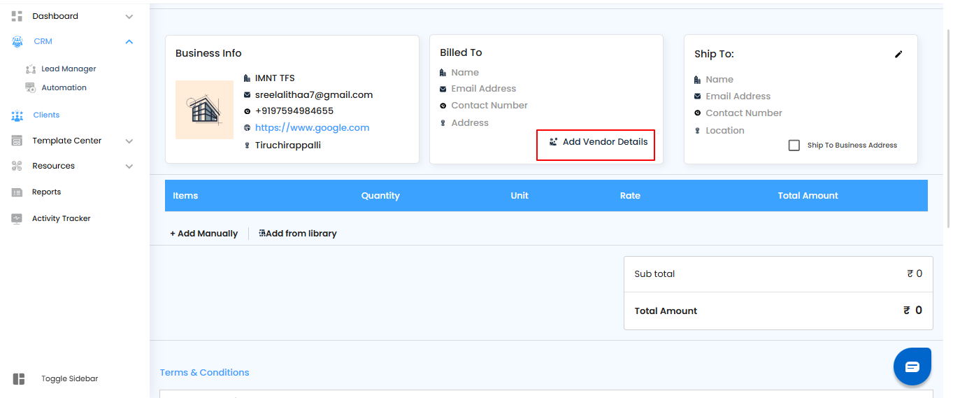Screen dimensions: 953x398
Task: Click the Tiruchirappalli location text
Action: point(288,145)
